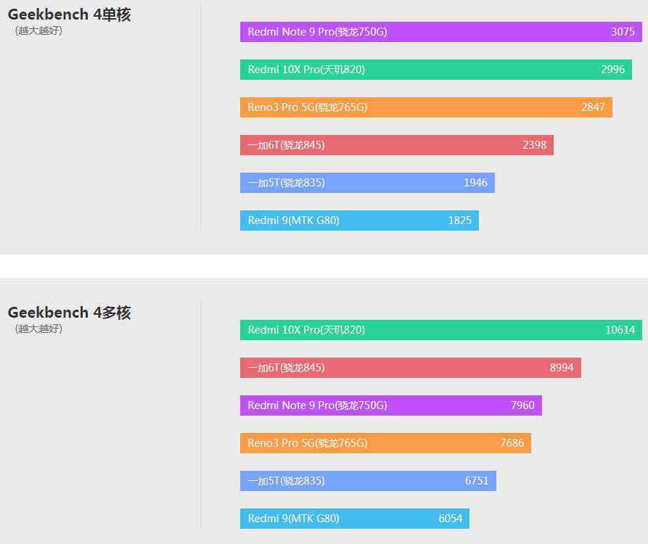
Task: Click the Geekbench 4单核 heading
Action: (x=70, y=15)
